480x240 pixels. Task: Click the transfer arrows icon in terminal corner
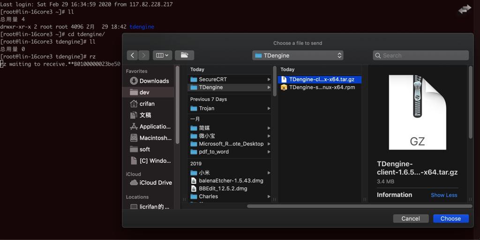point(465,9)
